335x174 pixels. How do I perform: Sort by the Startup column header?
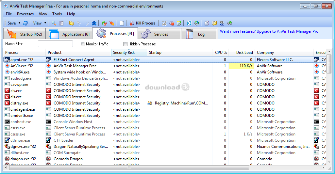pyautogui.click(x=179, y=53)
